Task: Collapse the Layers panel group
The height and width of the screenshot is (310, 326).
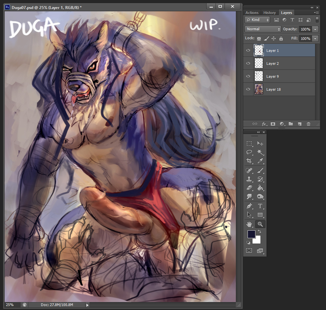Action: pos(312,7)
